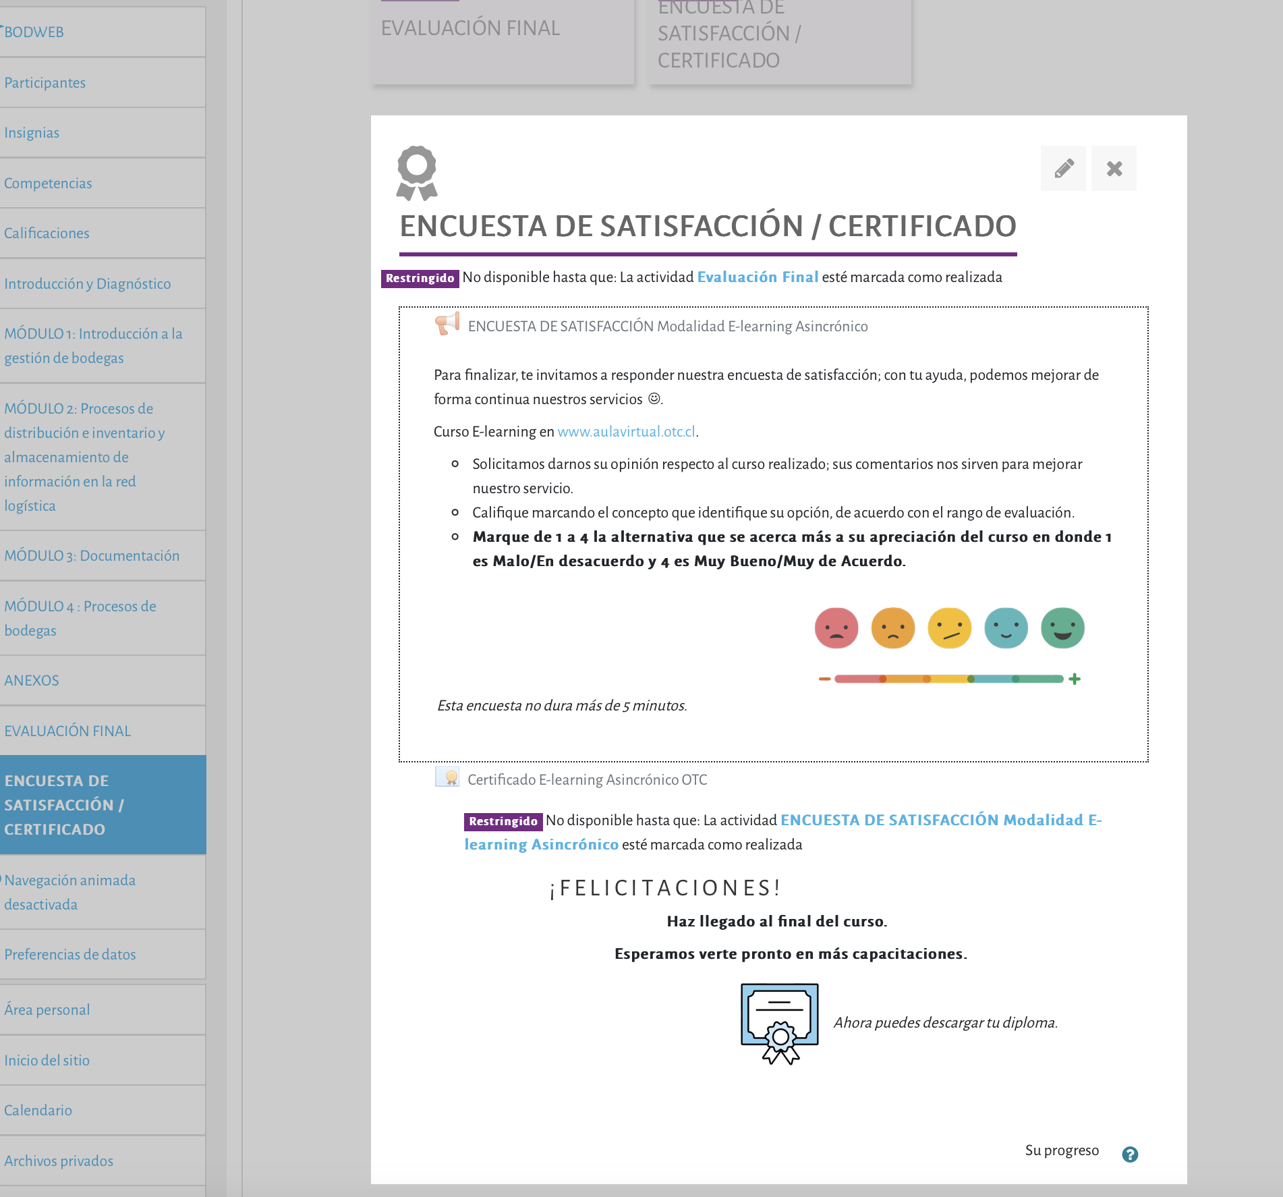Follow the Evaluación Final restriction link
Viewport: 1283px width, 1197px height.
[x=758, y=277]
